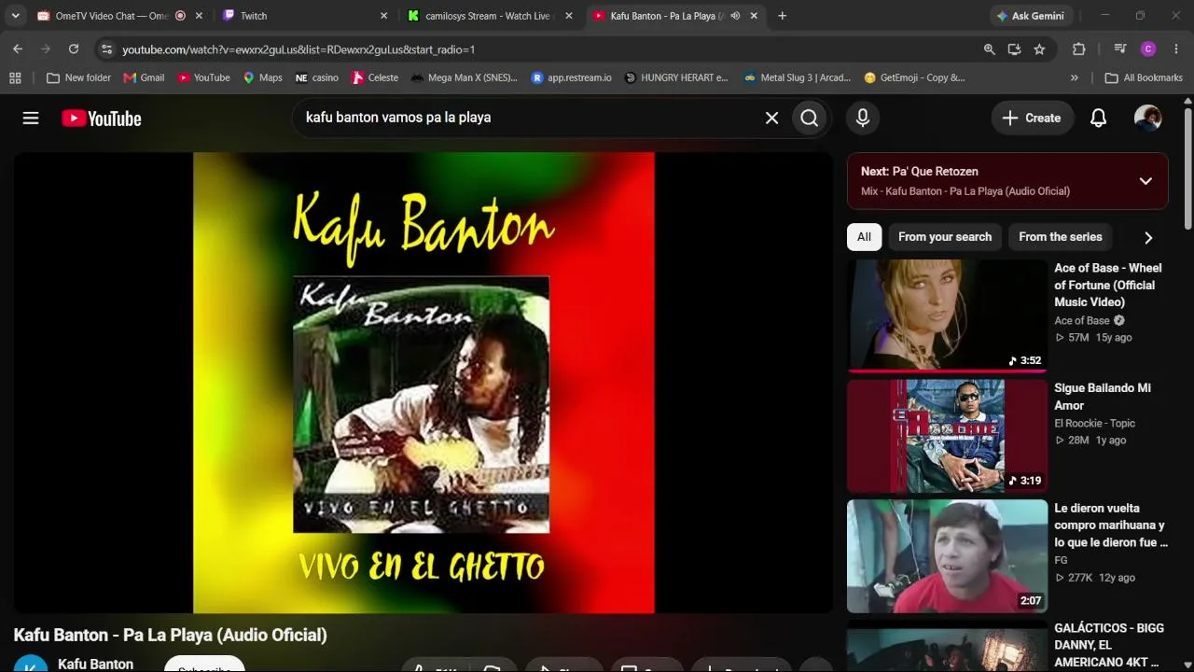Open the Chrome three-dot menu
The width and height of the screenshot is (1194, 672).
click(1175, 49)
